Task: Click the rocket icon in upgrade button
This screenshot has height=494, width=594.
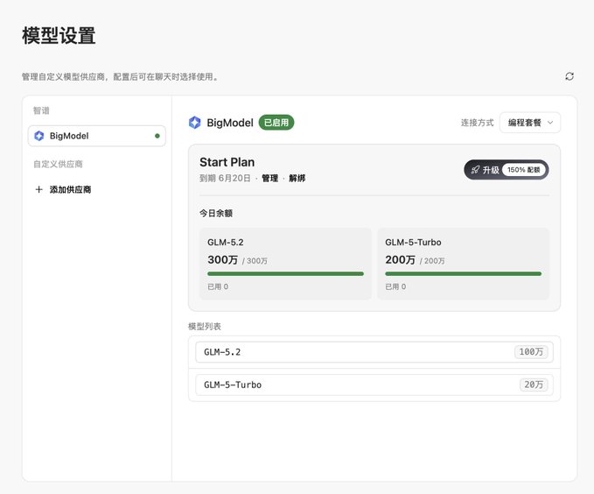Action: [475, 170]
